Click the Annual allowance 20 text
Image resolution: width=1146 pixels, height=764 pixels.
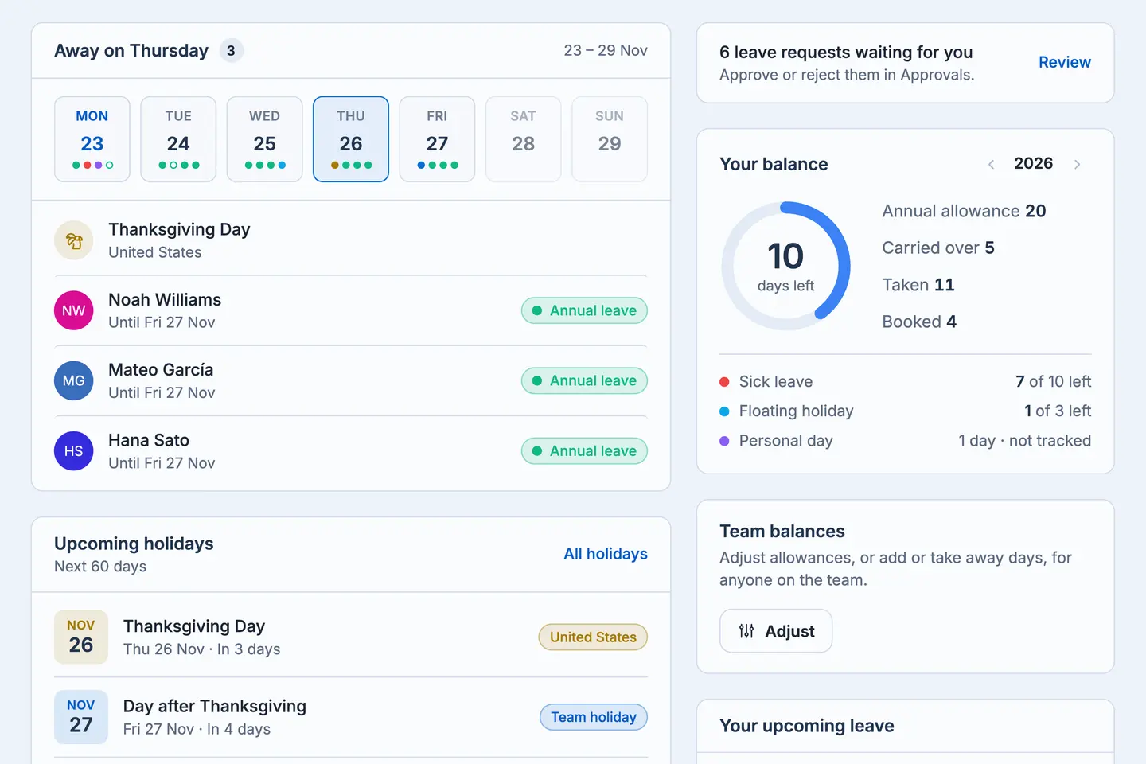[964, 211]
